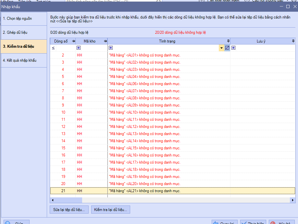298x224 pixels.
Task: Click right arrow of horizontal scrollbar
Action: click(293, 200)
